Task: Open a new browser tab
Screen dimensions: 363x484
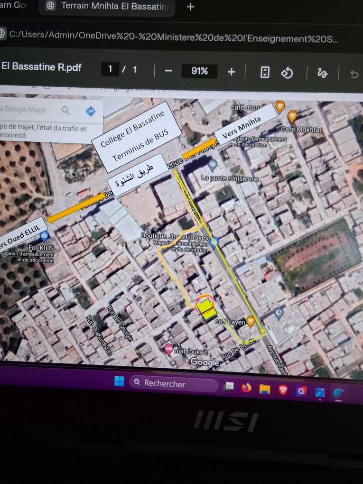Action: click(190, 7)
